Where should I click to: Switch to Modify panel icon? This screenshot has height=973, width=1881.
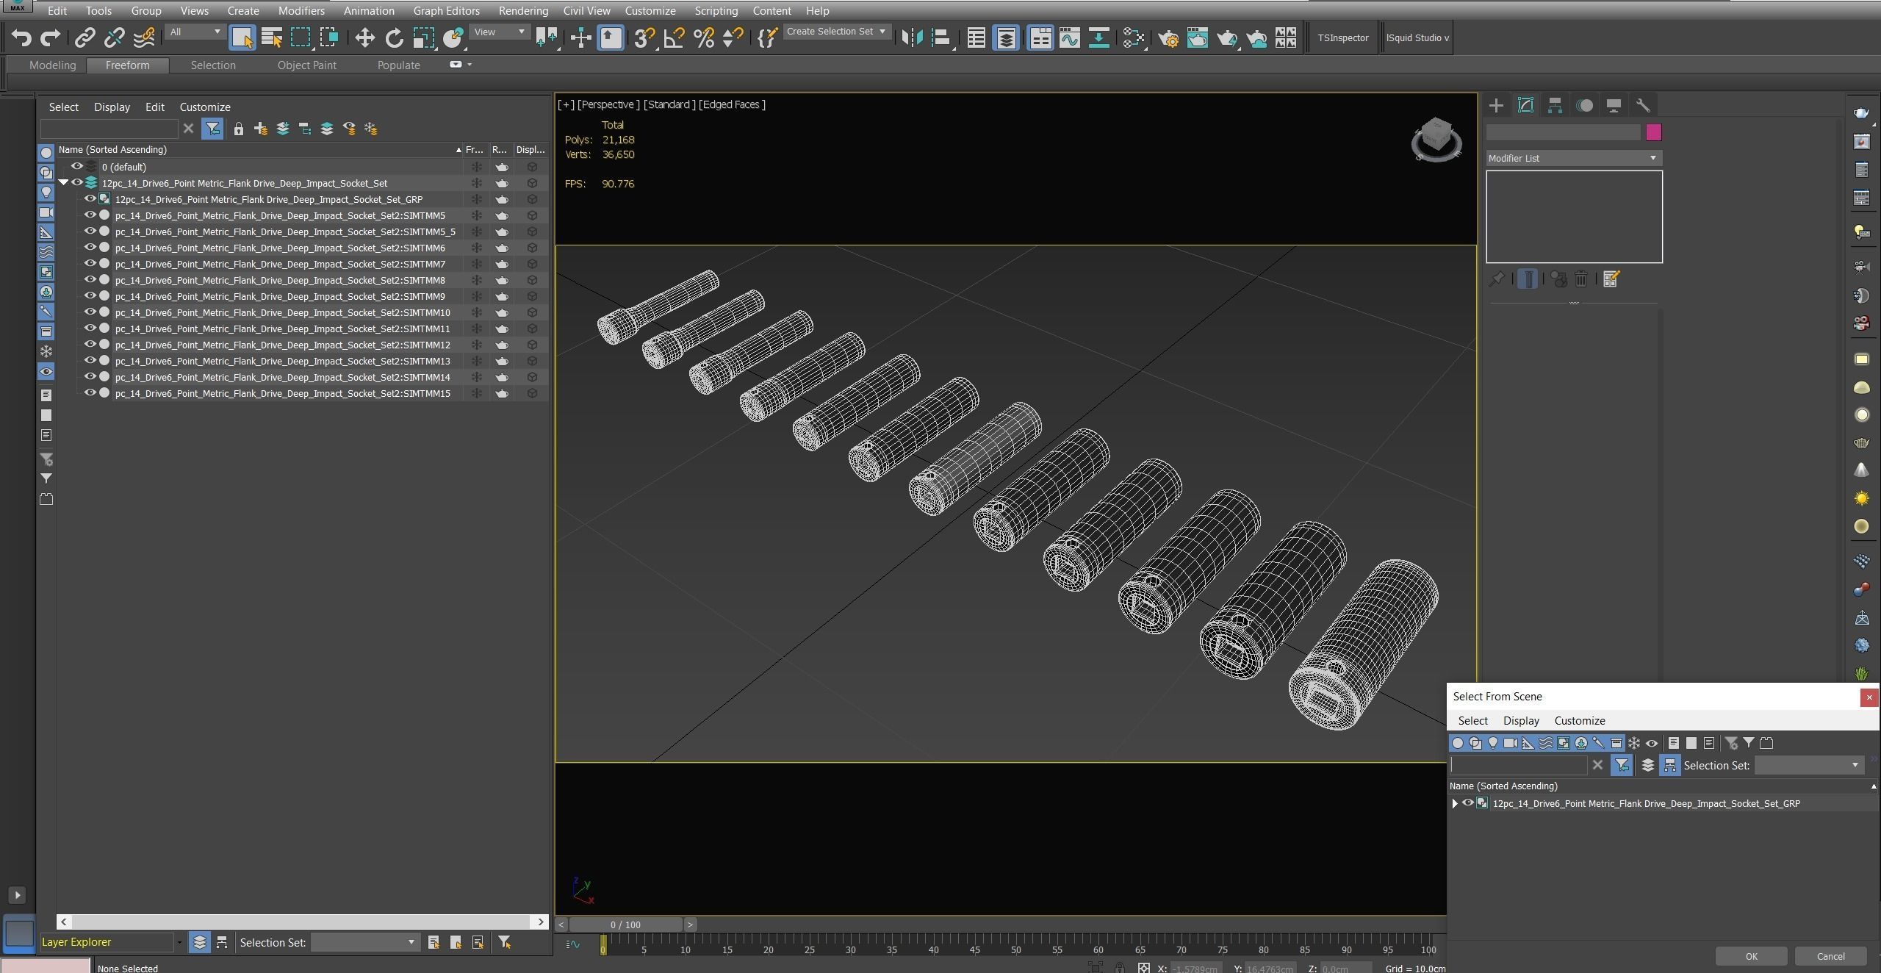[x=1525, y=105]
